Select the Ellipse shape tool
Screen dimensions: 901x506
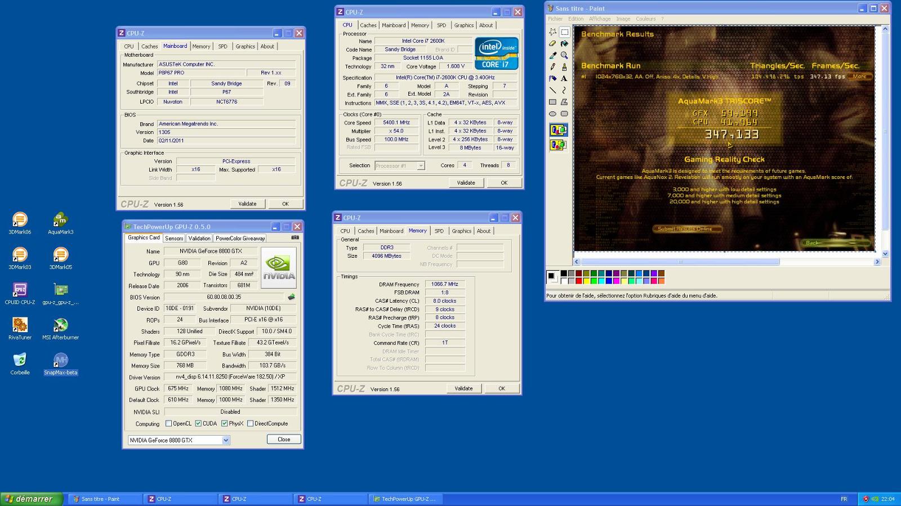coord(552,114)
